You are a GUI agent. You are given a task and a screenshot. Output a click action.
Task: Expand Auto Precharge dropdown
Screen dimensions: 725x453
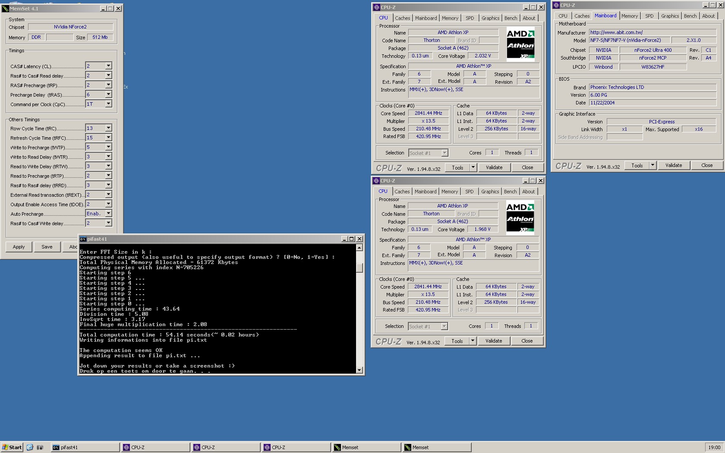coord(108,214)
